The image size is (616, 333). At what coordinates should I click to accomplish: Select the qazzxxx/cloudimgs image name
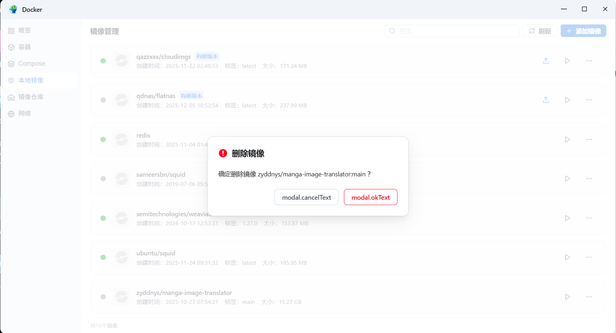(x=164, y=57)
